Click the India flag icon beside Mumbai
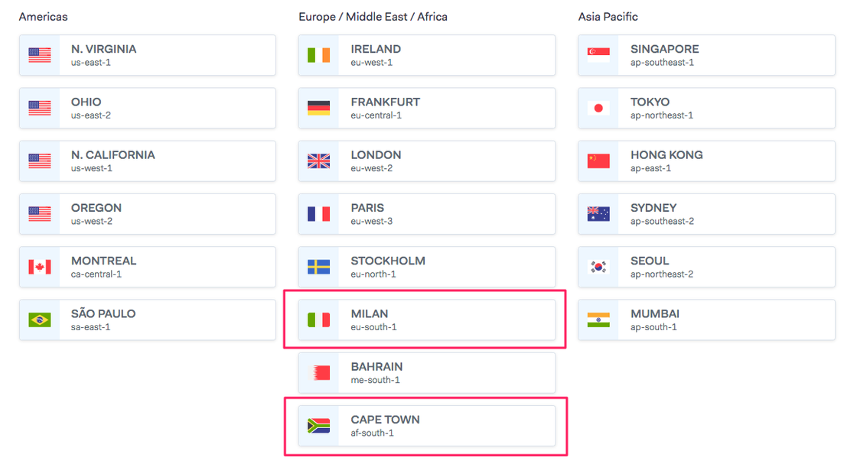The image size is (857, 464). [598, 320]
